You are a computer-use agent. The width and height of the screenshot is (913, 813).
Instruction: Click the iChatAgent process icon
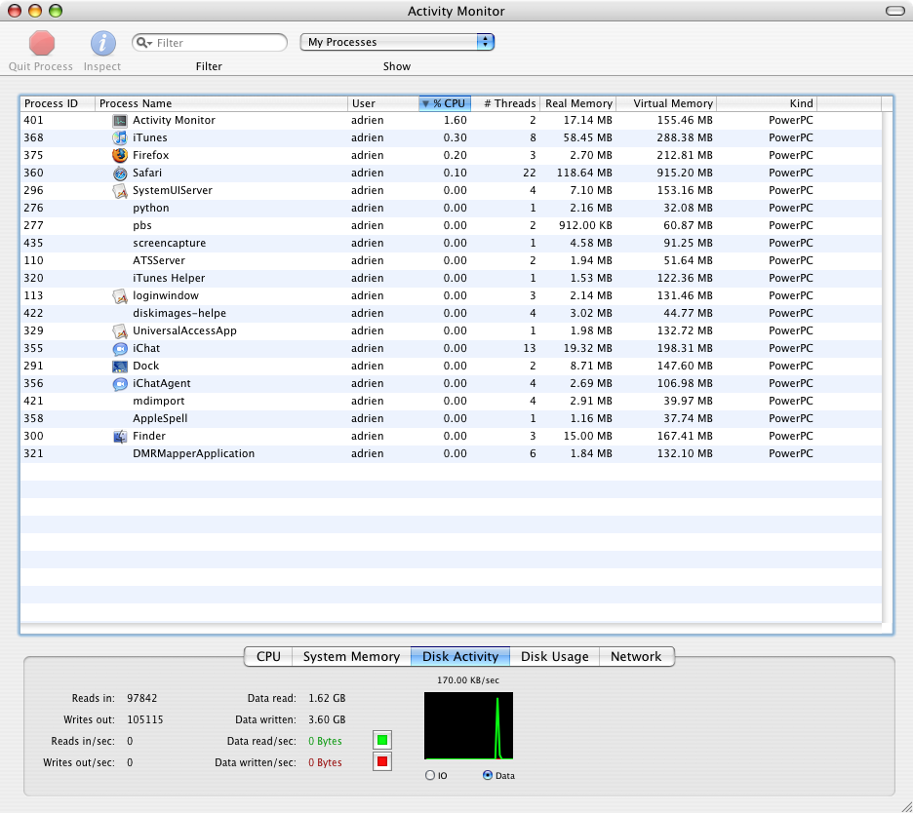click(x=120, y=383)
